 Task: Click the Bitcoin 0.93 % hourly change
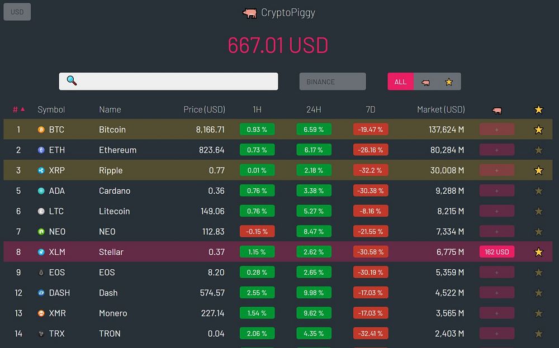pos(257,130)
